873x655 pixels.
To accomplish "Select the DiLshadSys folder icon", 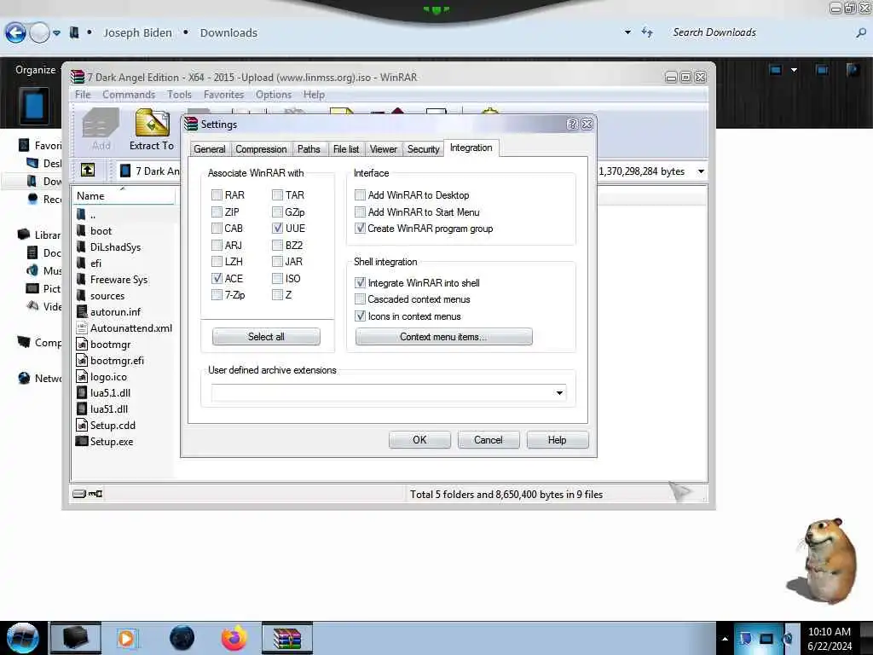I will (81, 246).
